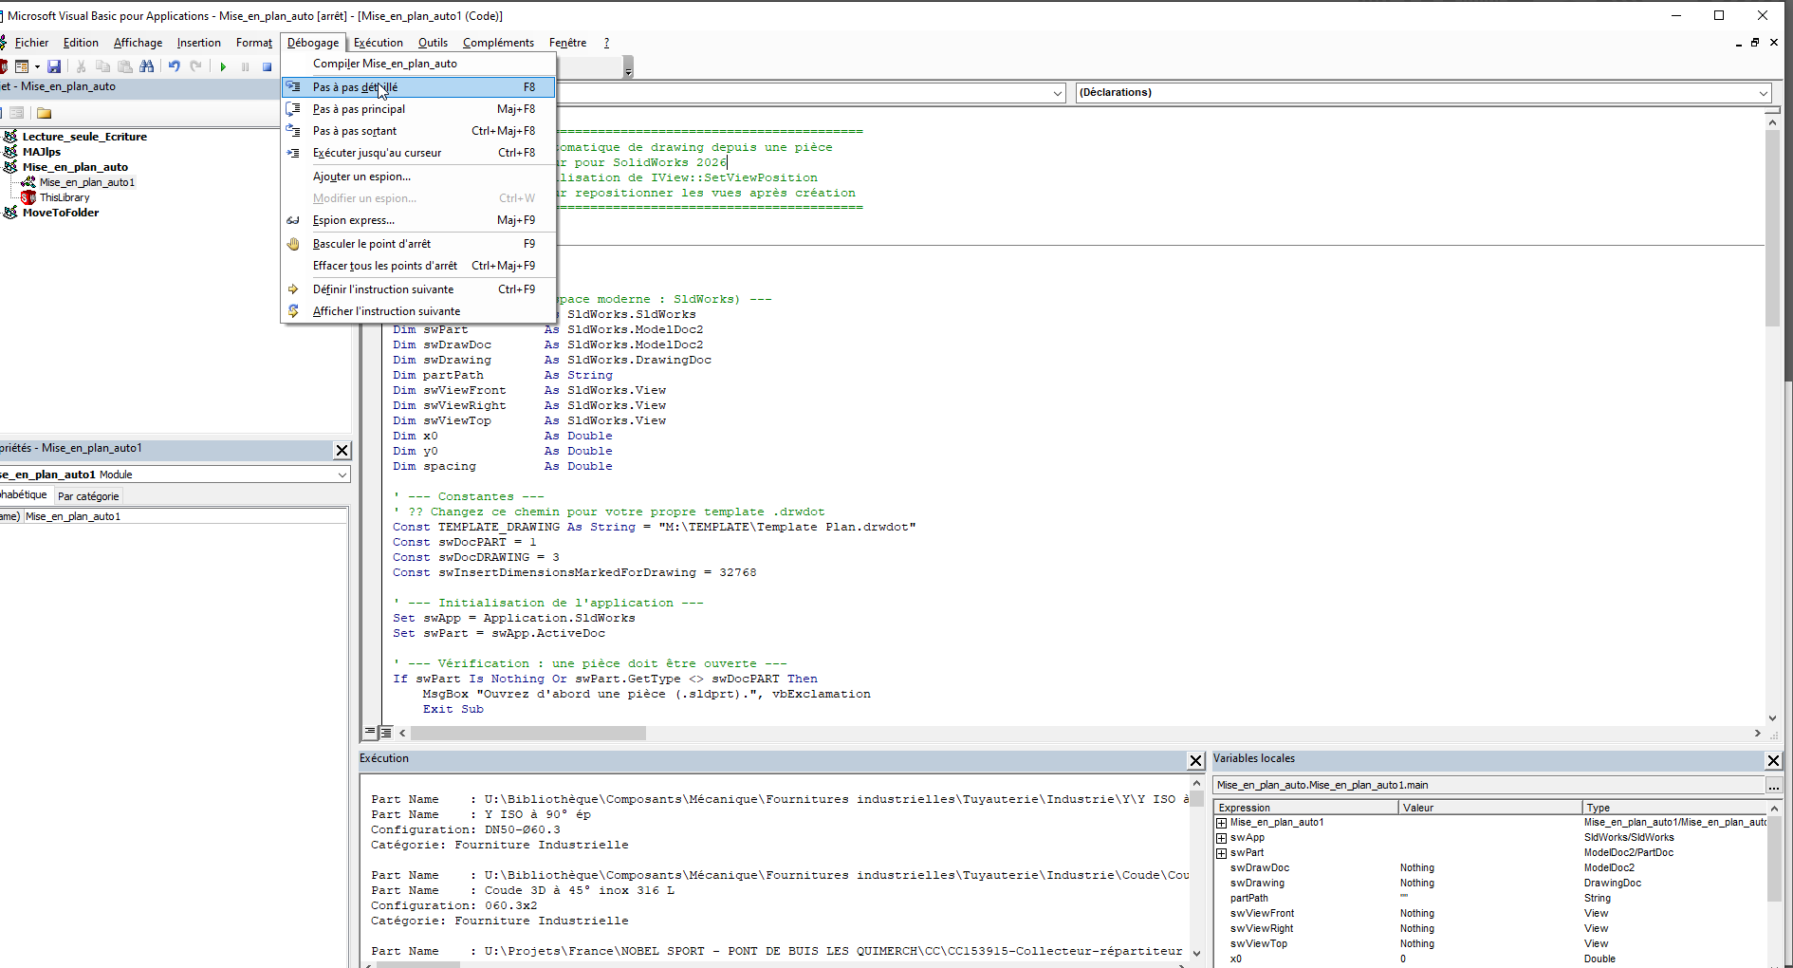
Task: Click the Save icon in the toolbar
Action: point(54,66)
